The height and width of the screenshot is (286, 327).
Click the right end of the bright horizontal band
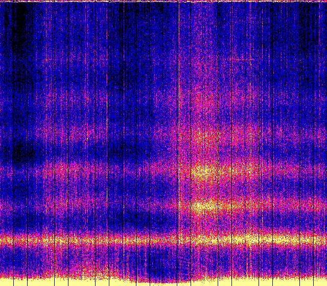pos(319,239)
